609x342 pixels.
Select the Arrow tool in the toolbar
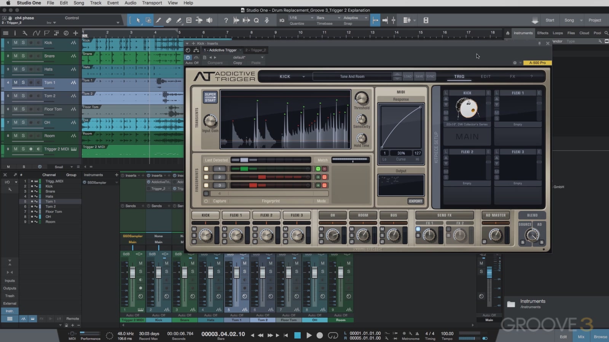pyautogui.click(x=138, y=20)
